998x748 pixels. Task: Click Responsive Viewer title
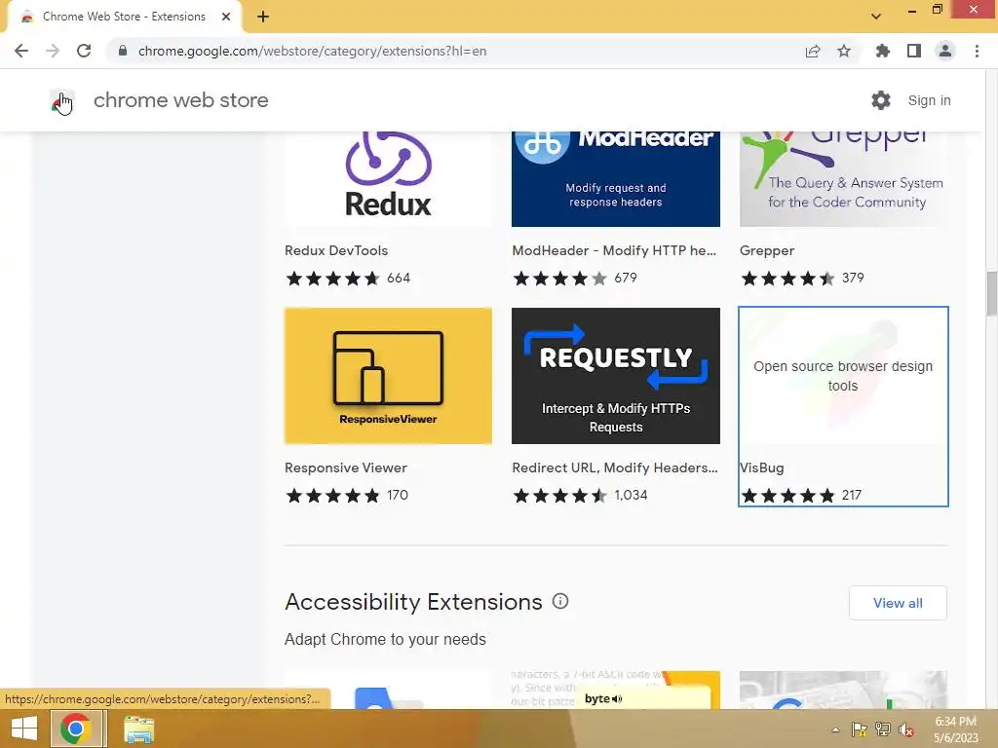[x=346, y=467]
